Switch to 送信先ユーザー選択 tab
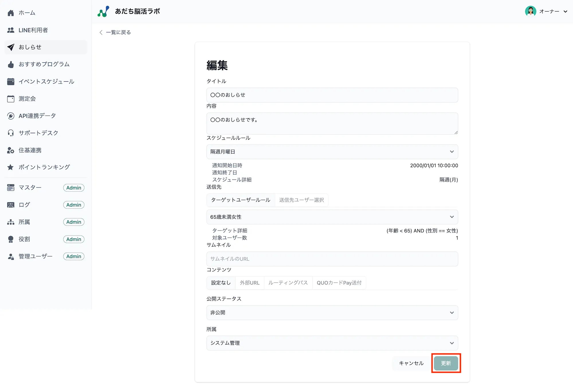The image size is (573, 388). pyautogui.click(x=301, y=200)
